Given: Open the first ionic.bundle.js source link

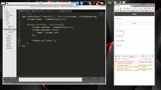Looking at the screenshot, I should tap(145, 65).
